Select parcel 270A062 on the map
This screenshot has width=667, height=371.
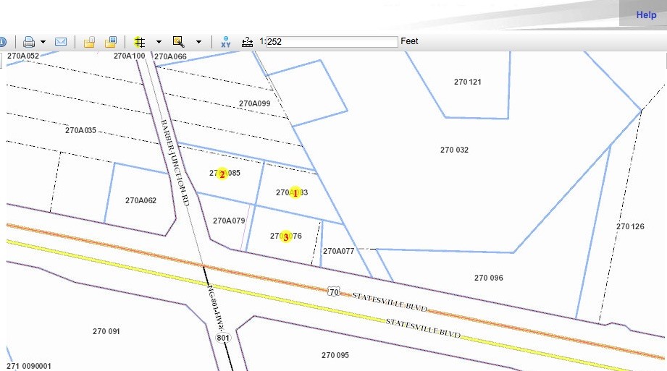[x=140, y=201]
